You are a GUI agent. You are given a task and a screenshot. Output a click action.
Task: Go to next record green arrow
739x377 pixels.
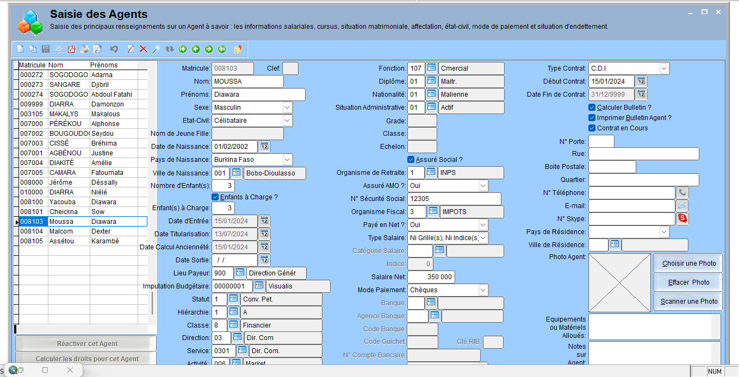pyautogui.click(x=209, y=49)
